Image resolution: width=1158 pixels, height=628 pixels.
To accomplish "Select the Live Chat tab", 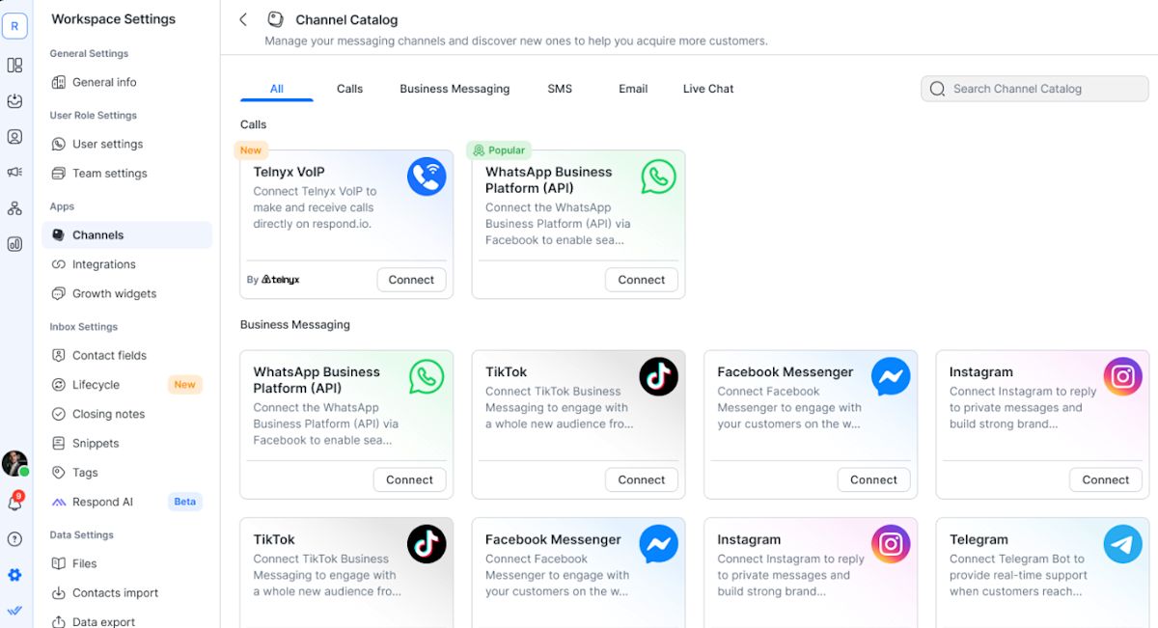I will click(708, 89).
